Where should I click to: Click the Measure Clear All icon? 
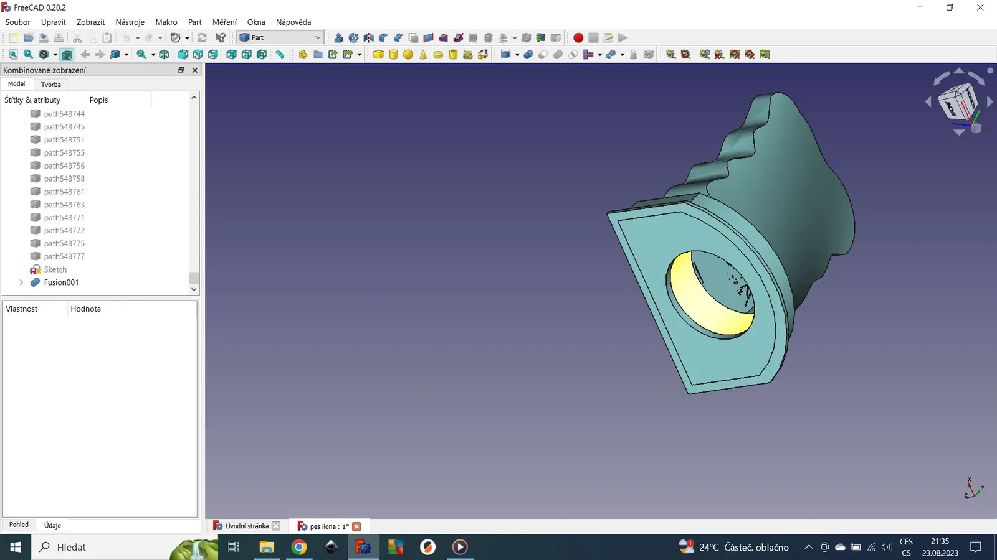pyautogui.click(x=720, y=55)
